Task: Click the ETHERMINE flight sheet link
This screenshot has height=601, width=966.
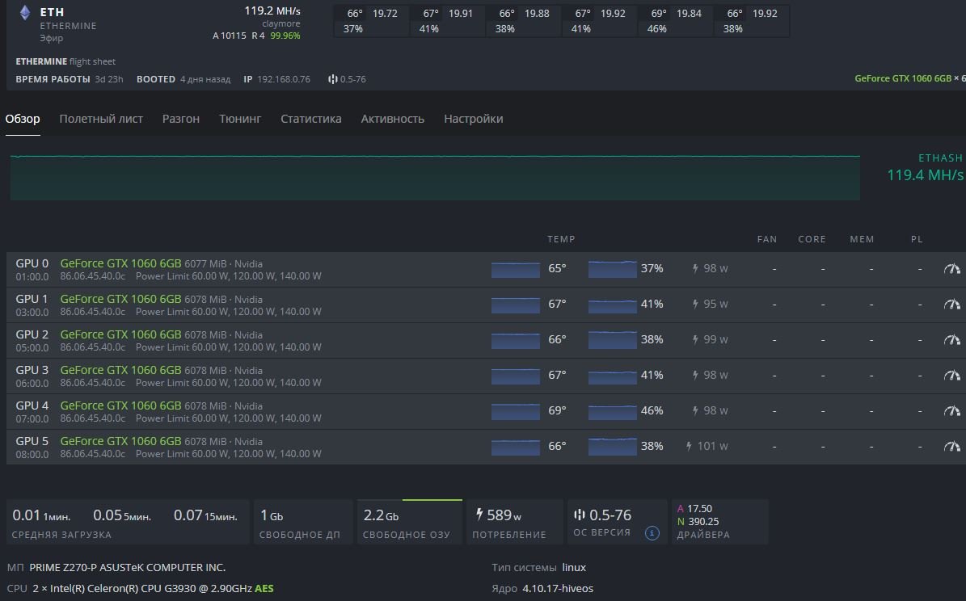Action: tap(65, 61)
